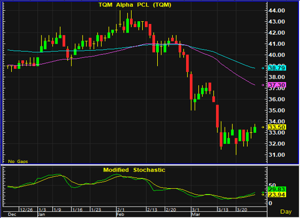Click the 3/20 date marker
Viewport: 300px width, 218px height.
pos(242,209)
